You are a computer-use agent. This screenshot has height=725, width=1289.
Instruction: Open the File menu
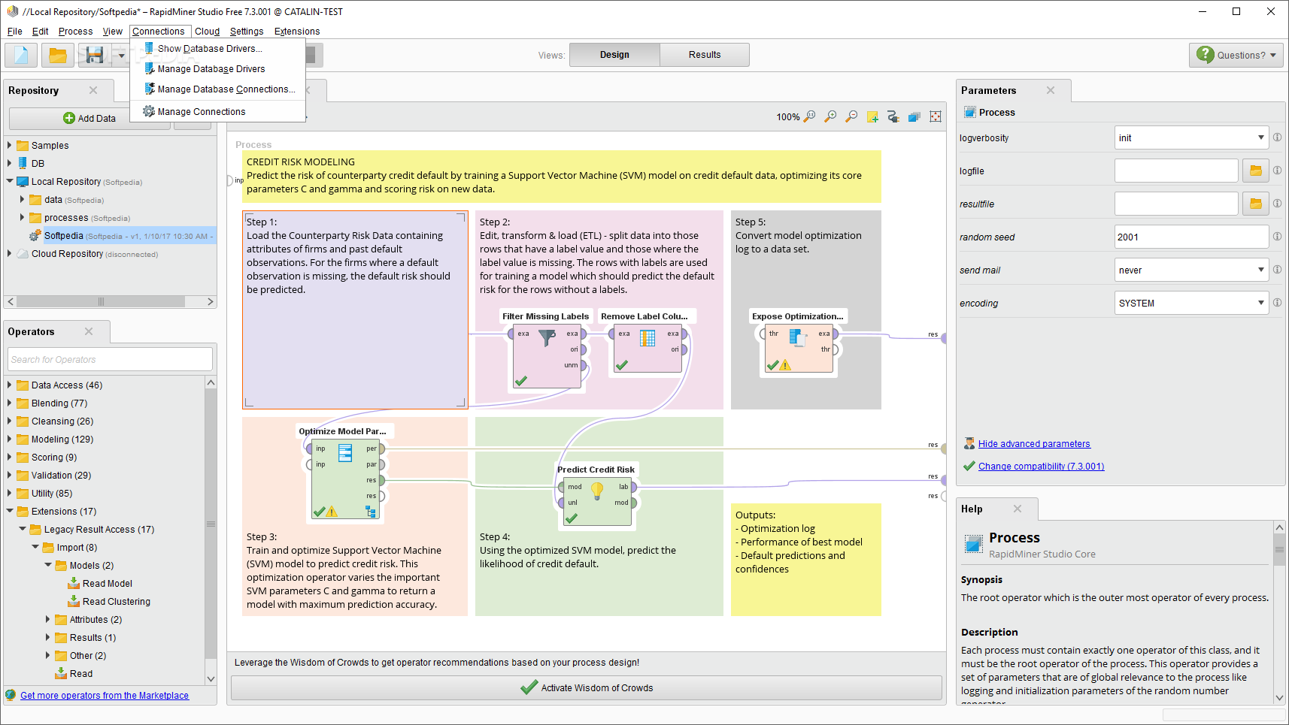coord(15,31)
